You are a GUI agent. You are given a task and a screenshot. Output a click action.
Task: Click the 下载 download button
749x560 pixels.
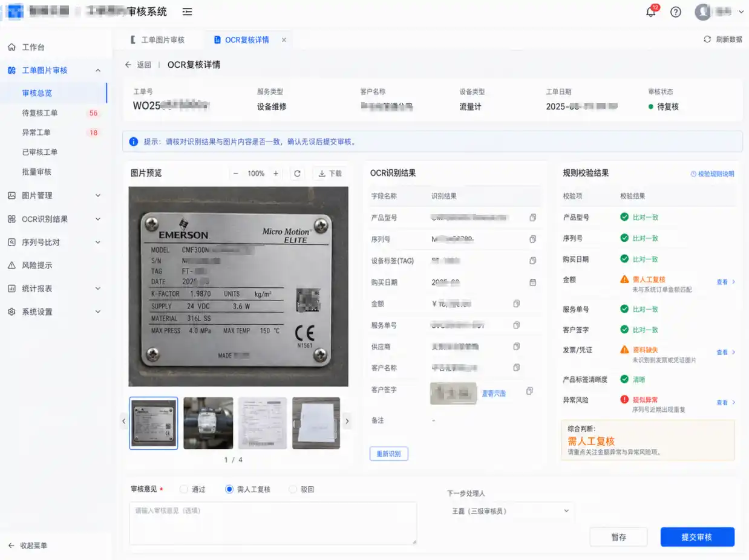click(330, 174)
